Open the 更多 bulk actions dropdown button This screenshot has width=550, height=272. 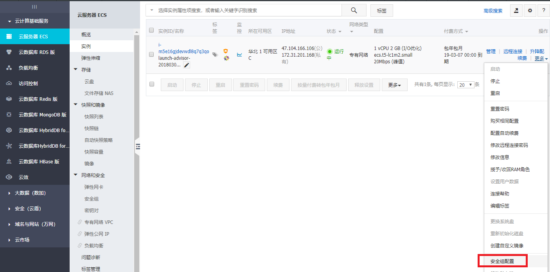click(395, 85)
